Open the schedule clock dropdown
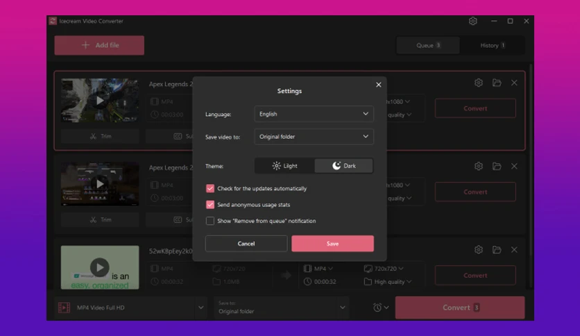This screenshot has width=580, height=336. click(x=381, y=308)
